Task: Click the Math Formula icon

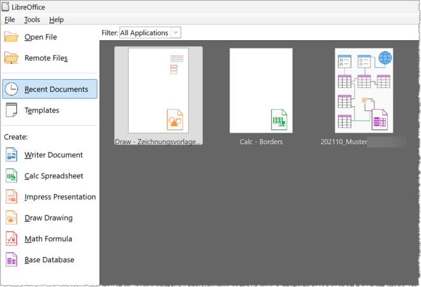Action: click(11, 239)
